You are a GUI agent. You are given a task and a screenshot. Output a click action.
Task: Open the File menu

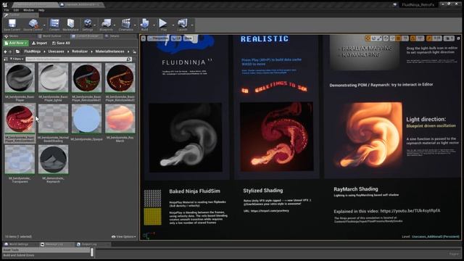click(x=7, y=10)
